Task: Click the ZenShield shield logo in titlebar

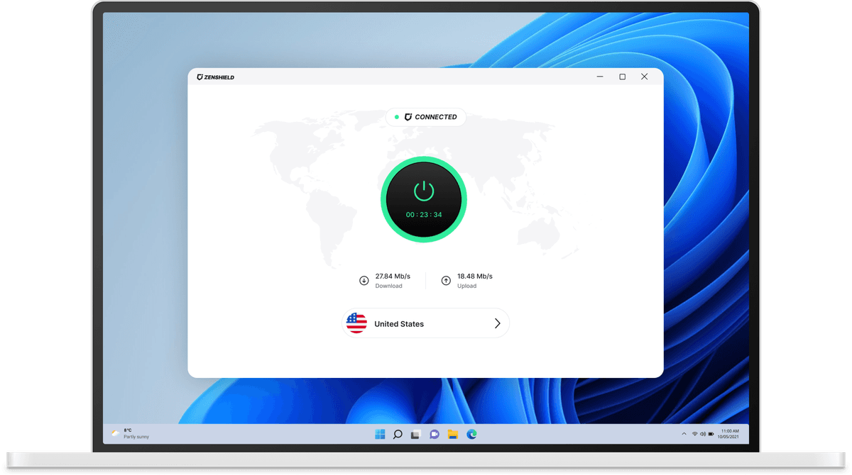Action: pos(200,77)
